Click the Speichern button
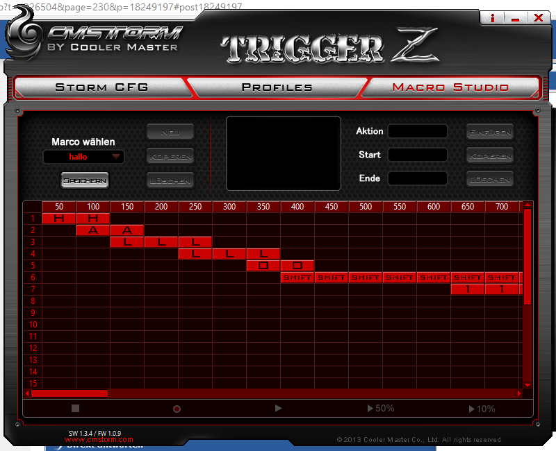Image resolution: width=556 pixels, height=451 pixels. [85, 180]
